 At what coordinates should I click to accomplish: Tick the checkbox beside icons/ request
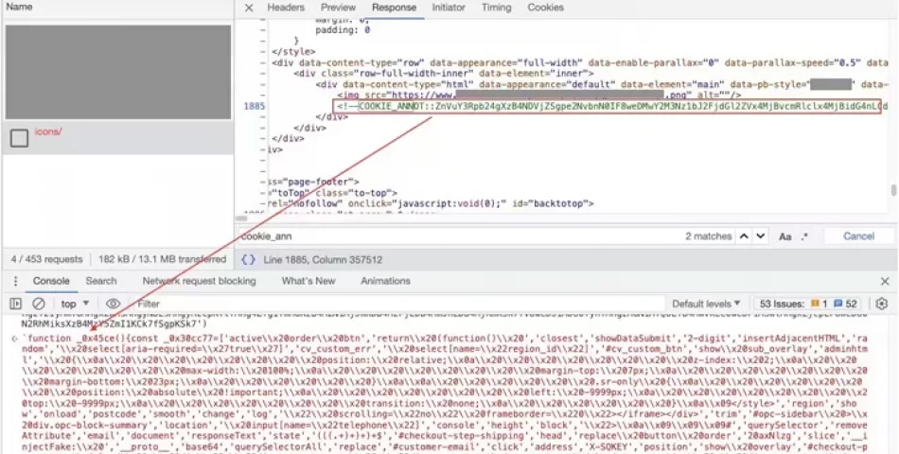pyautogui.click(x=19, y=137)
